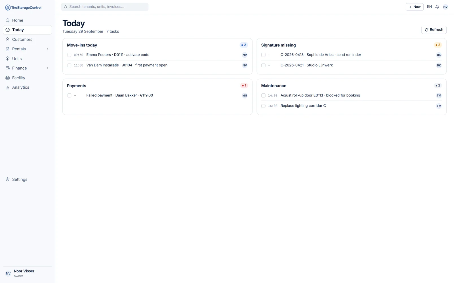
Task: Click the Settings gear icon
Action: (8, 179)
